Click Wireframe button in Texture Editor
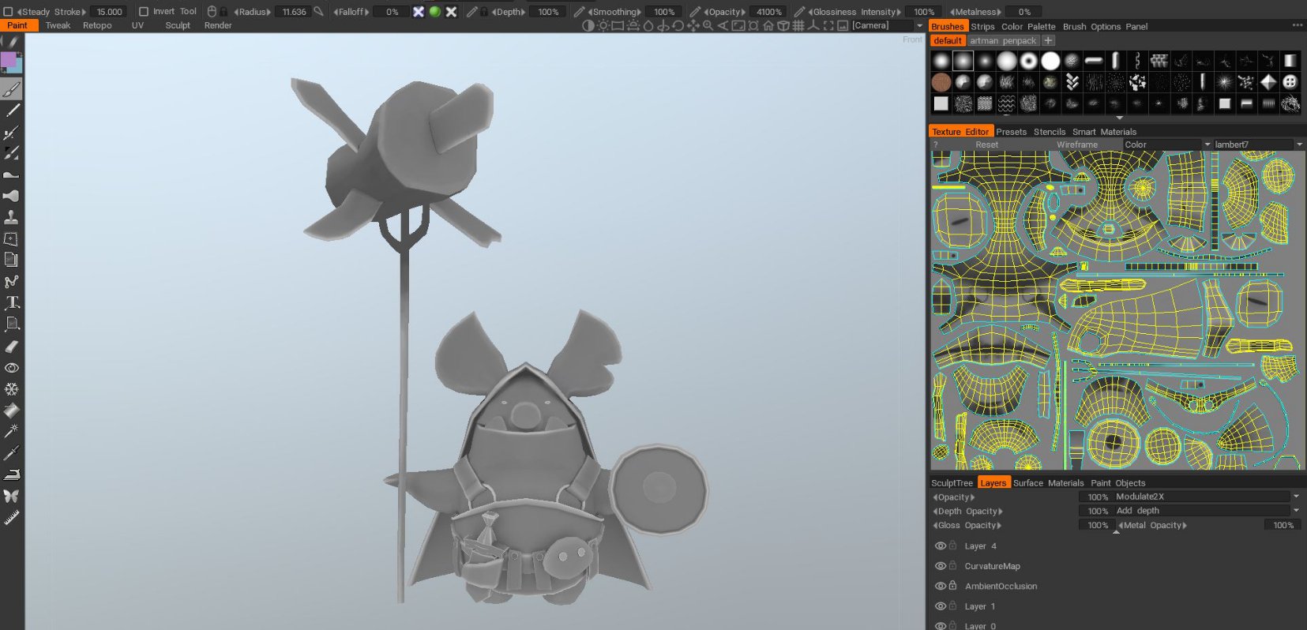Image resolution: width=1307 pixels, height=630 pixels. point(1076,144)
